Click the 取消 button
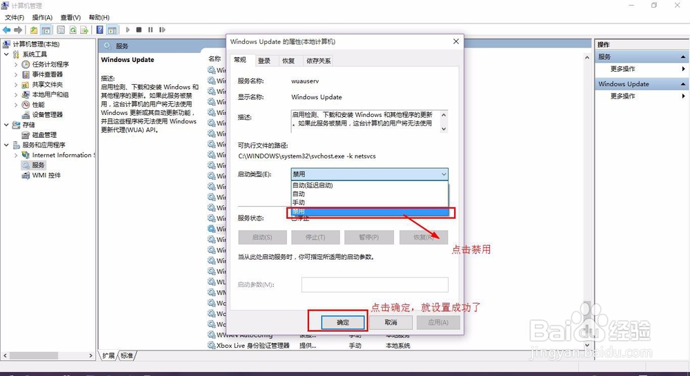Image resolution: width=690 pixels, height=376 pixels. click(391, 322)
